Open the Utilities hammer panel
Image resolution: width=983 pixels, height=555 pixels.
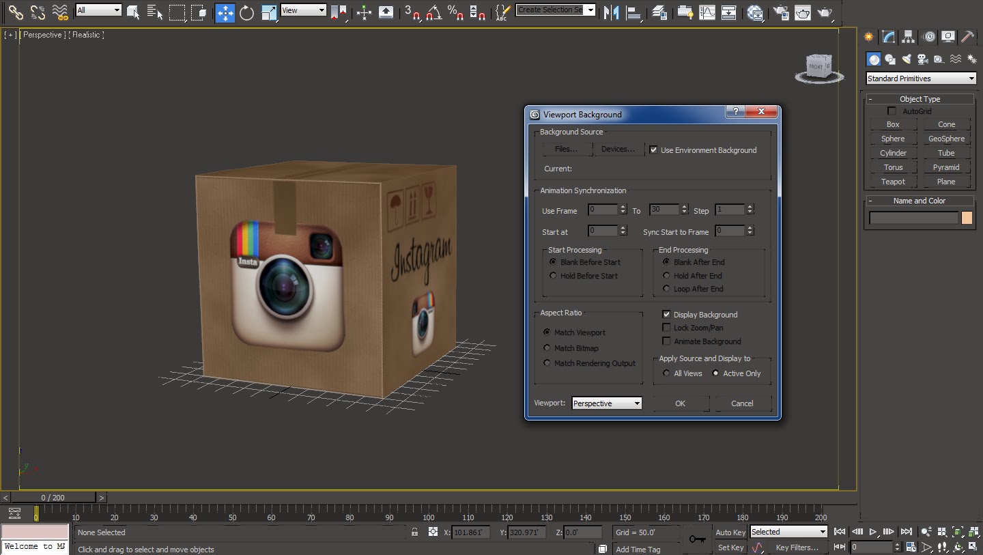(x=967, y=37)
